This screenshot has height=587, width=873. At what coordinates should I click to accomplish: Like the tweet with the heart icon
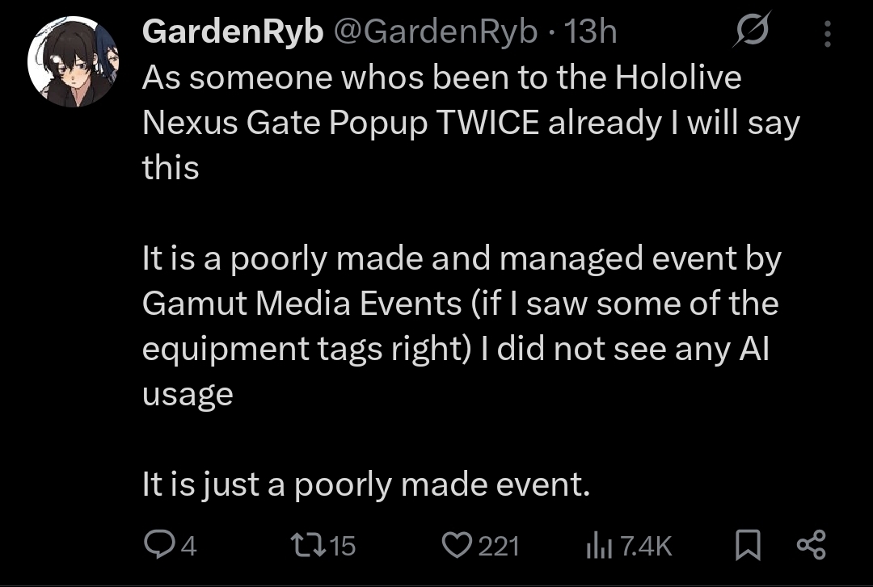458,546
